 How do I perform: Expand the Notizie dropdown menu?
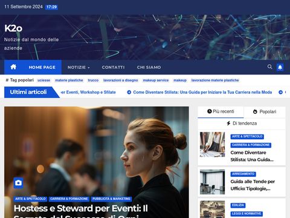(x=79, y=67)
